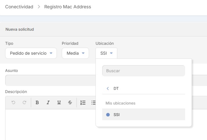Apply underline formatting in the editor
Viewport: 207px width, 140px height.
coord(59,103)
